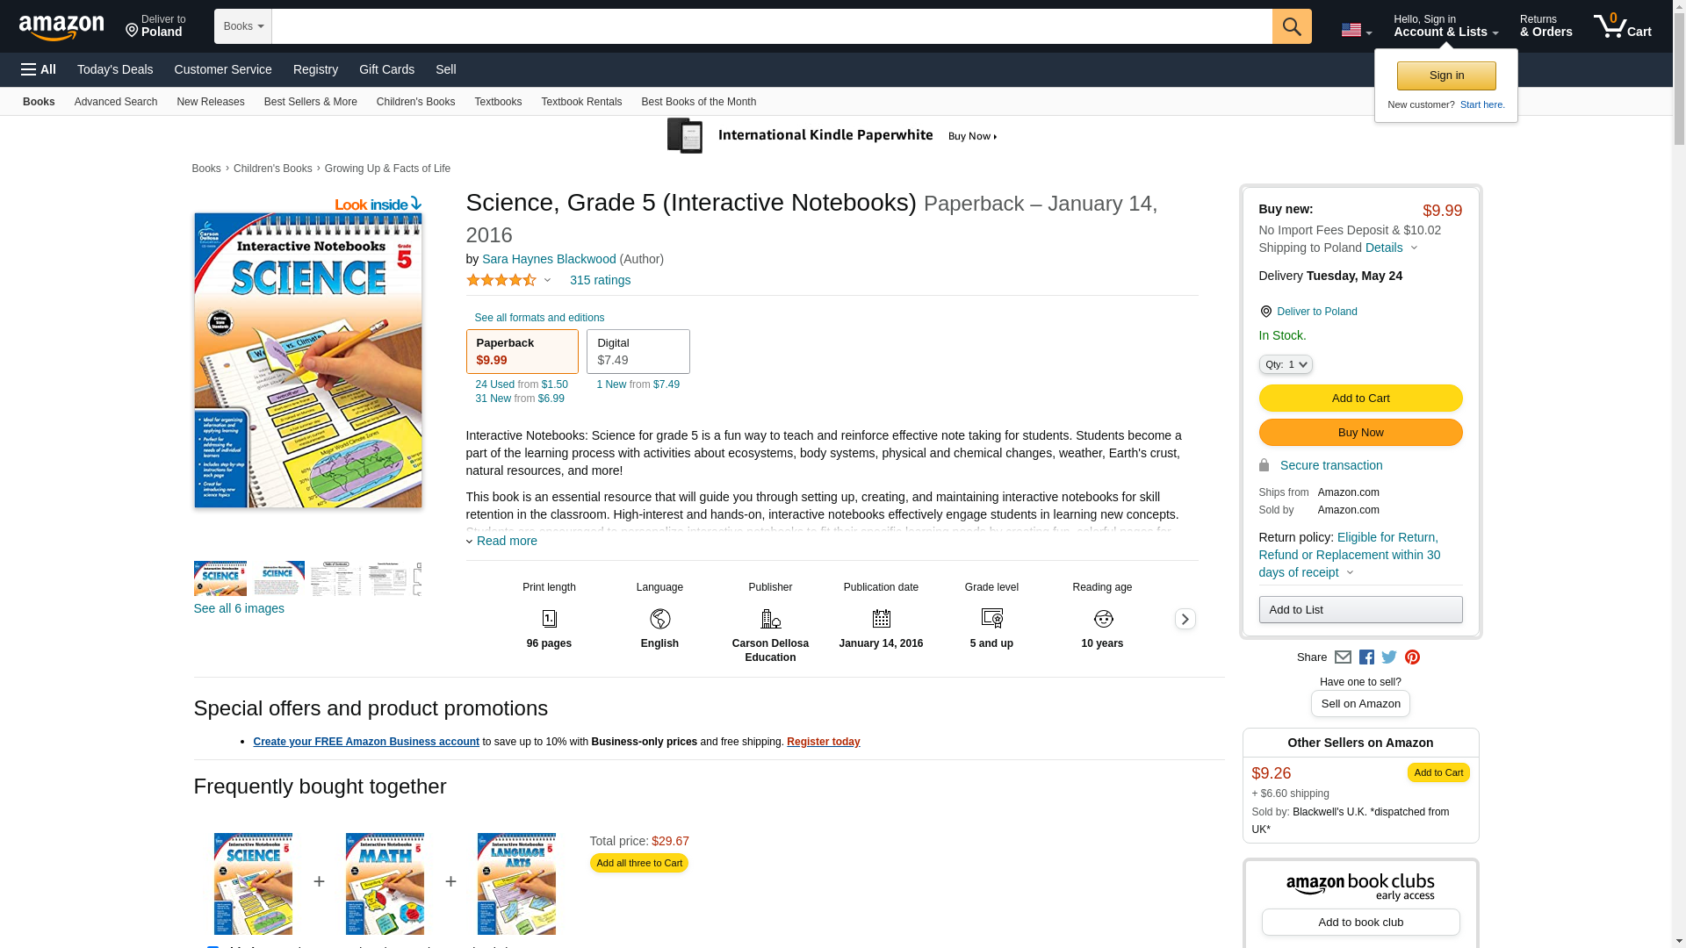Click the main search input field
Image resolution: width=1686 pixels, height=948 pixels.
tap(771, 26)
